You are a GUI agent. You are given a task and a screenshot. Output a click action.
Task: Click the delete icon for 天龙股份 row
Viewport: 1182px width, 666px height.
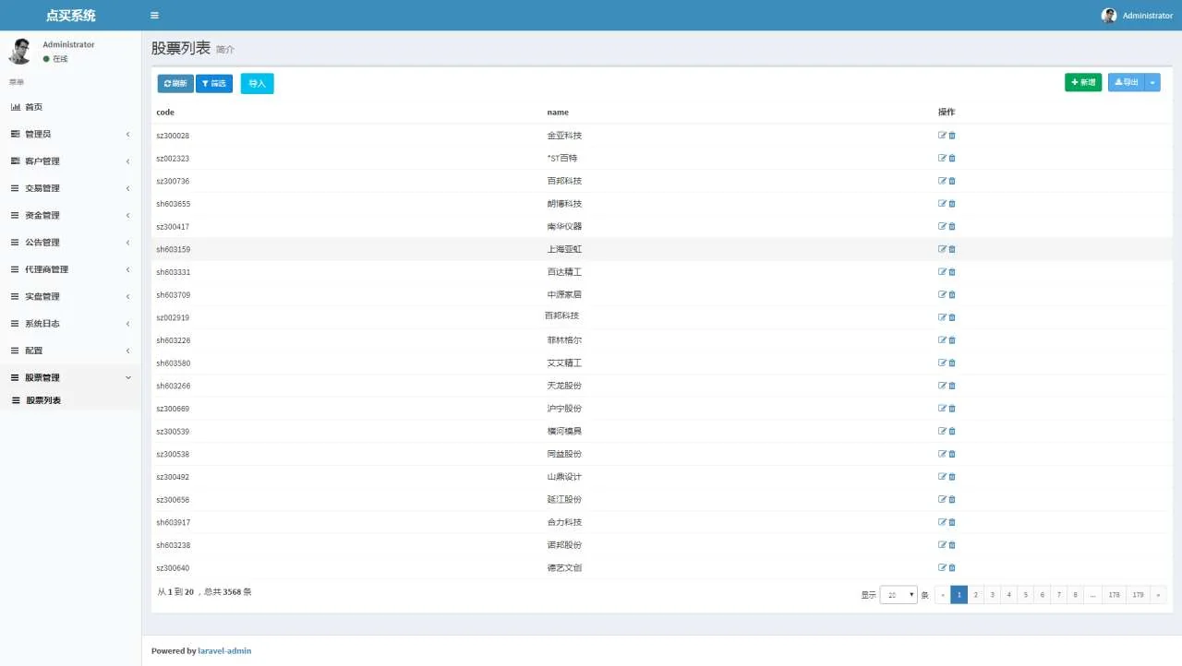click(x=952, y=386)
